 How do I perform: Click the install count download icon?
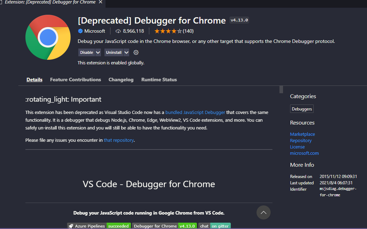(x=118, y=31)
